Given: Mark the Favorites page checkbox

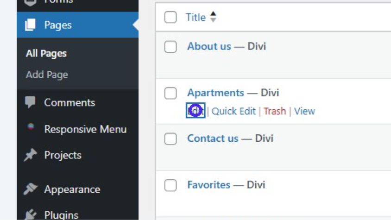Looking at the screenshot, I should click(x=170, y=185).
